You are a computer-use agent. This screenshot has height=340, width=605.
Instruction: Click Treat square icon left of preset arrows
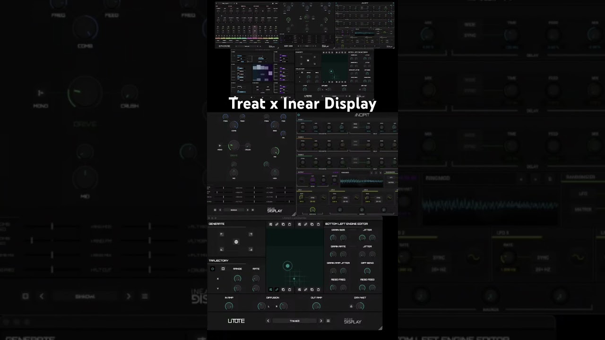click(215, 210)
